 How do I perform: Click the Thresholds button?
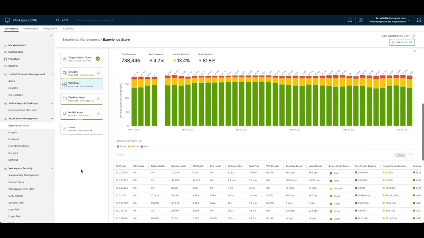[402, 42]
